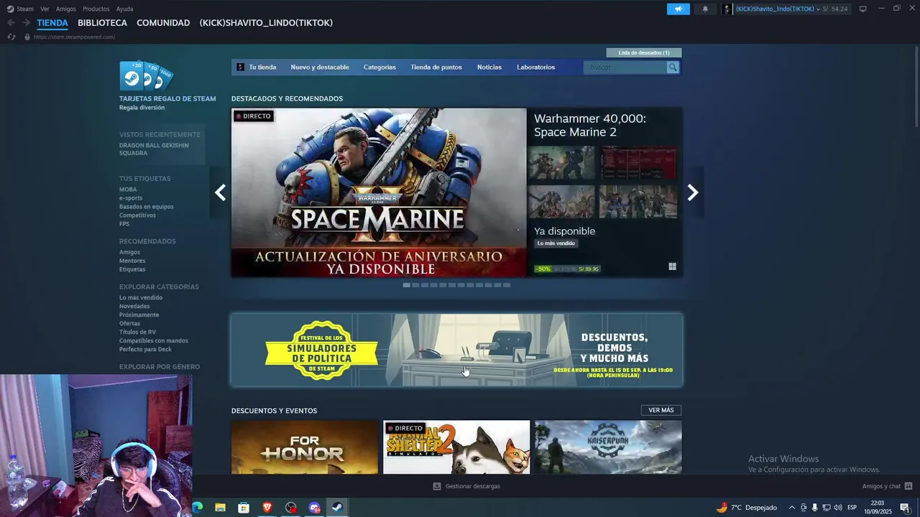Switch to TIENDA tab

(52, 23)
